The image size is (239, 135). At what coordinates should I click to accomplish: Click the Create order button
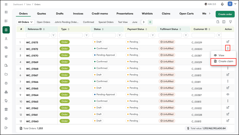[x=225, y=14]
